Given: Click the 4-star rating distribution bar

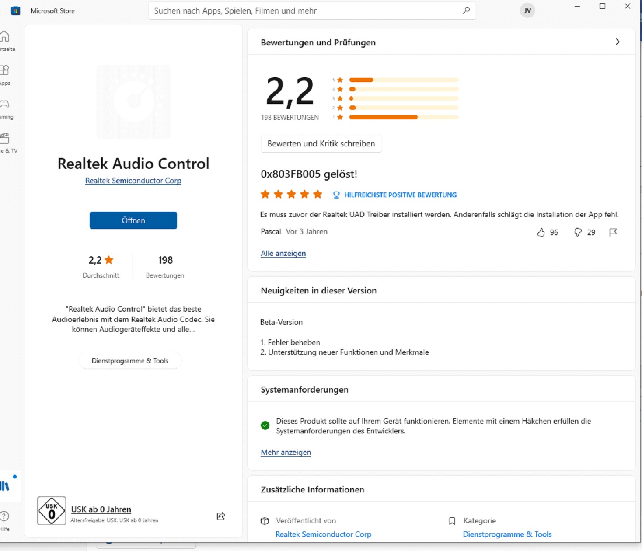Looking at the screenshot, I should coord(404,89).
